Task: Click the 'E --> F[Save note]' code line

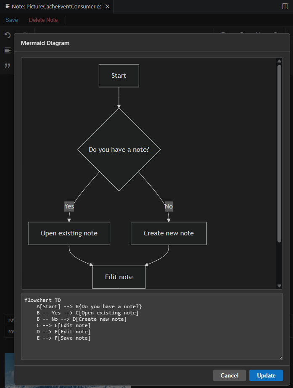Action: point(63,338)
